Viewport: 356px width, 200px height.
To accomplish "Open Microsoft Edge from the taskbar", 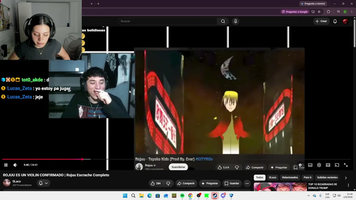I will (150, 196).
